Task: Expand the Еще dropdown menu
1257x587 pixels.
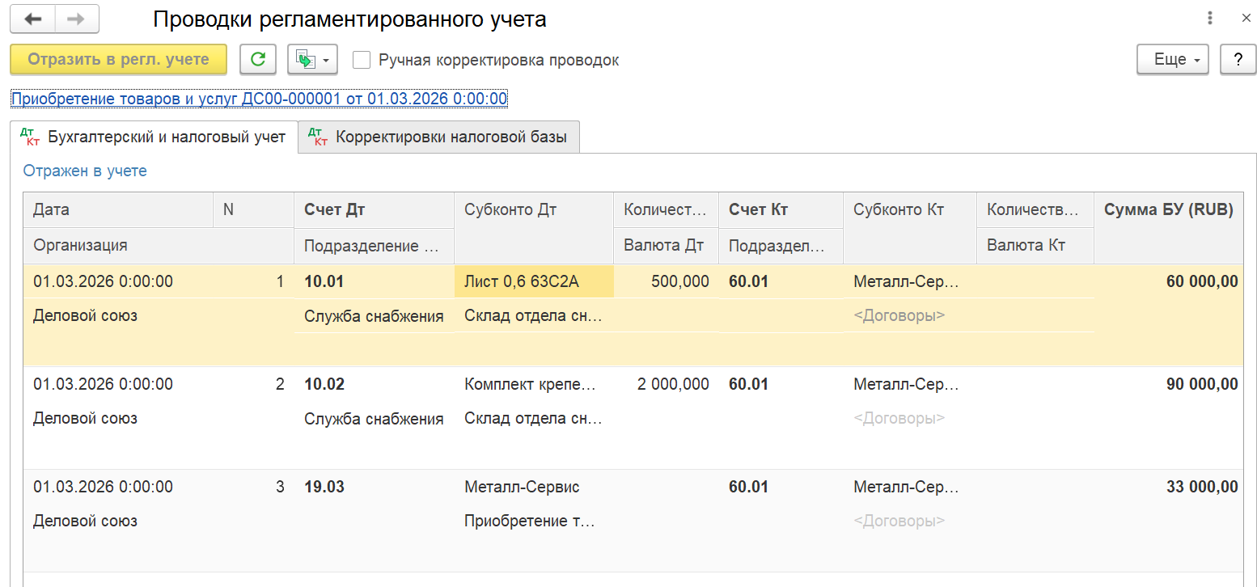Action: (x=1173, y=59)
